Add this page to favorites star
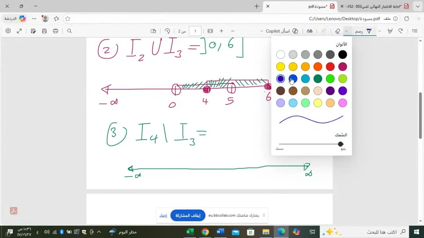 point(68,19)
